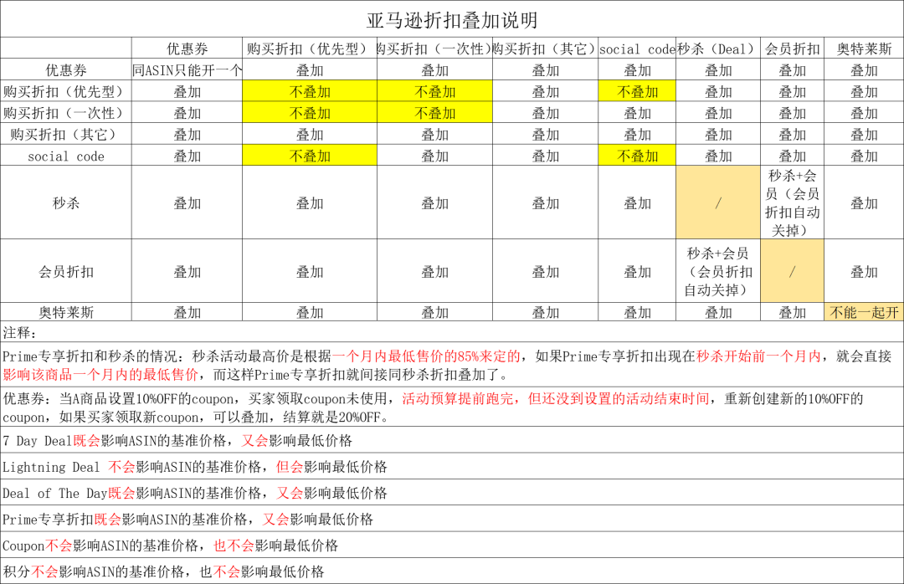Click the '/' cell in the 秒杀 row

(717, 202)
